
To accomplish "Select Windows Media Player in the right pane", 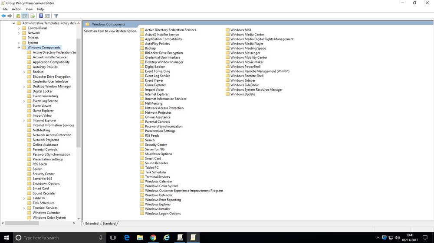I will click(247, 44).
